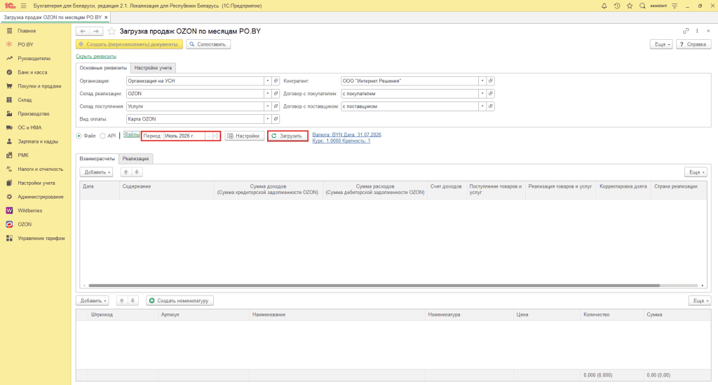Expand Склад поступления dropdown list
718x385 pixels.
click(x=267, y=106)
